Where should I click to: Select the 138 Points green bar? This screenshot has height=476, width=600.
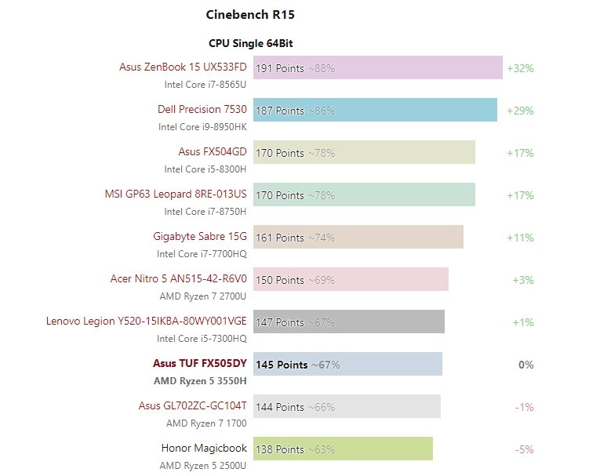tap(343, 449)
